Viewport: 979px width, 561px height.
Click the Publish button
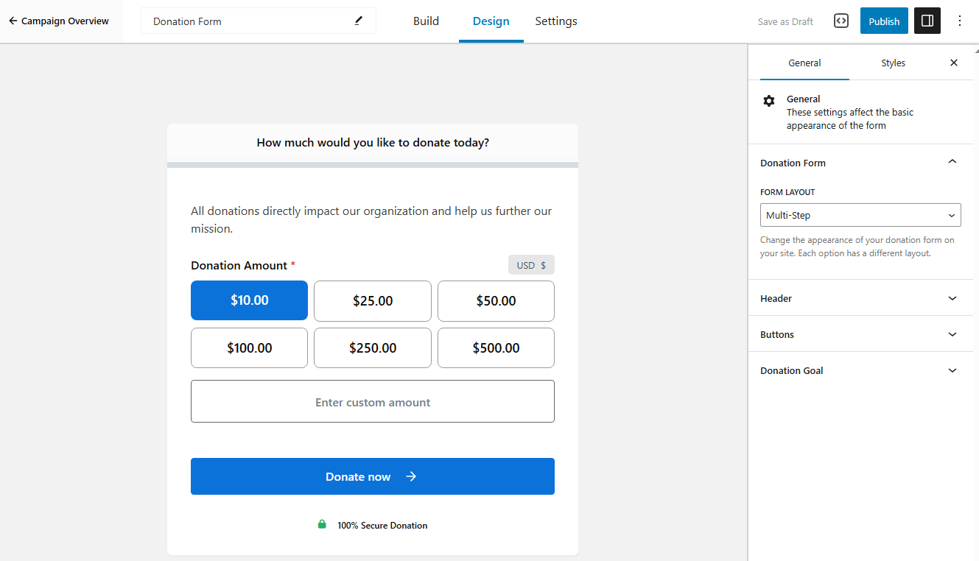click(884, 21)
